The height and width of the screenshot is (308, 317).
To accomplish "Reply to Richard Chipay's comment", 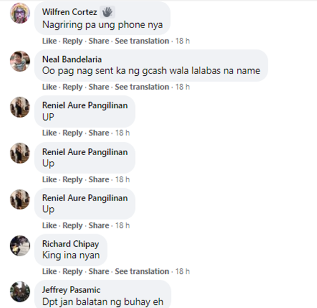I will click(73, 272).
